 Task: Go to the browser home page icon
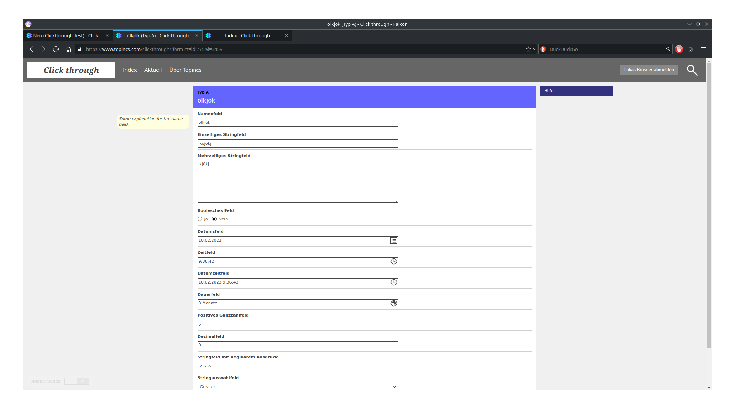pos(68,49)
